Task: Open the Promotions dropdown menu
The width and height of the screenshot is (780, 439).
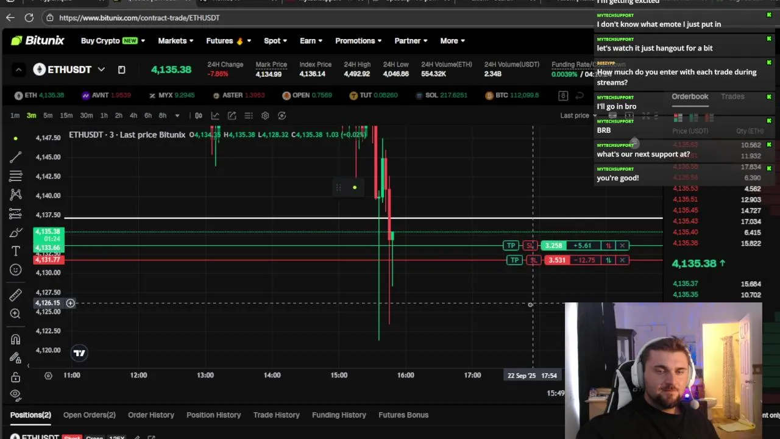Action: tap(358, 41)
